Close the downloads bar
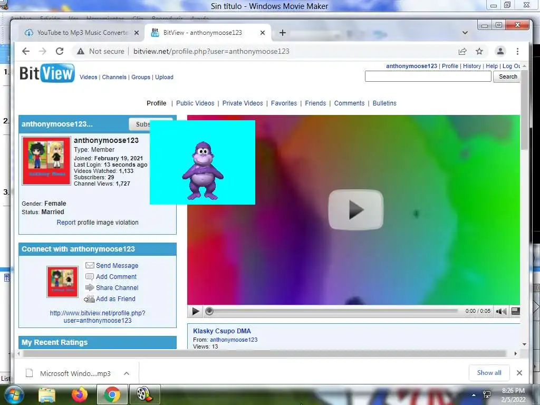The height and width of the screenshot is (405, 540). click(x=519, y=373)
